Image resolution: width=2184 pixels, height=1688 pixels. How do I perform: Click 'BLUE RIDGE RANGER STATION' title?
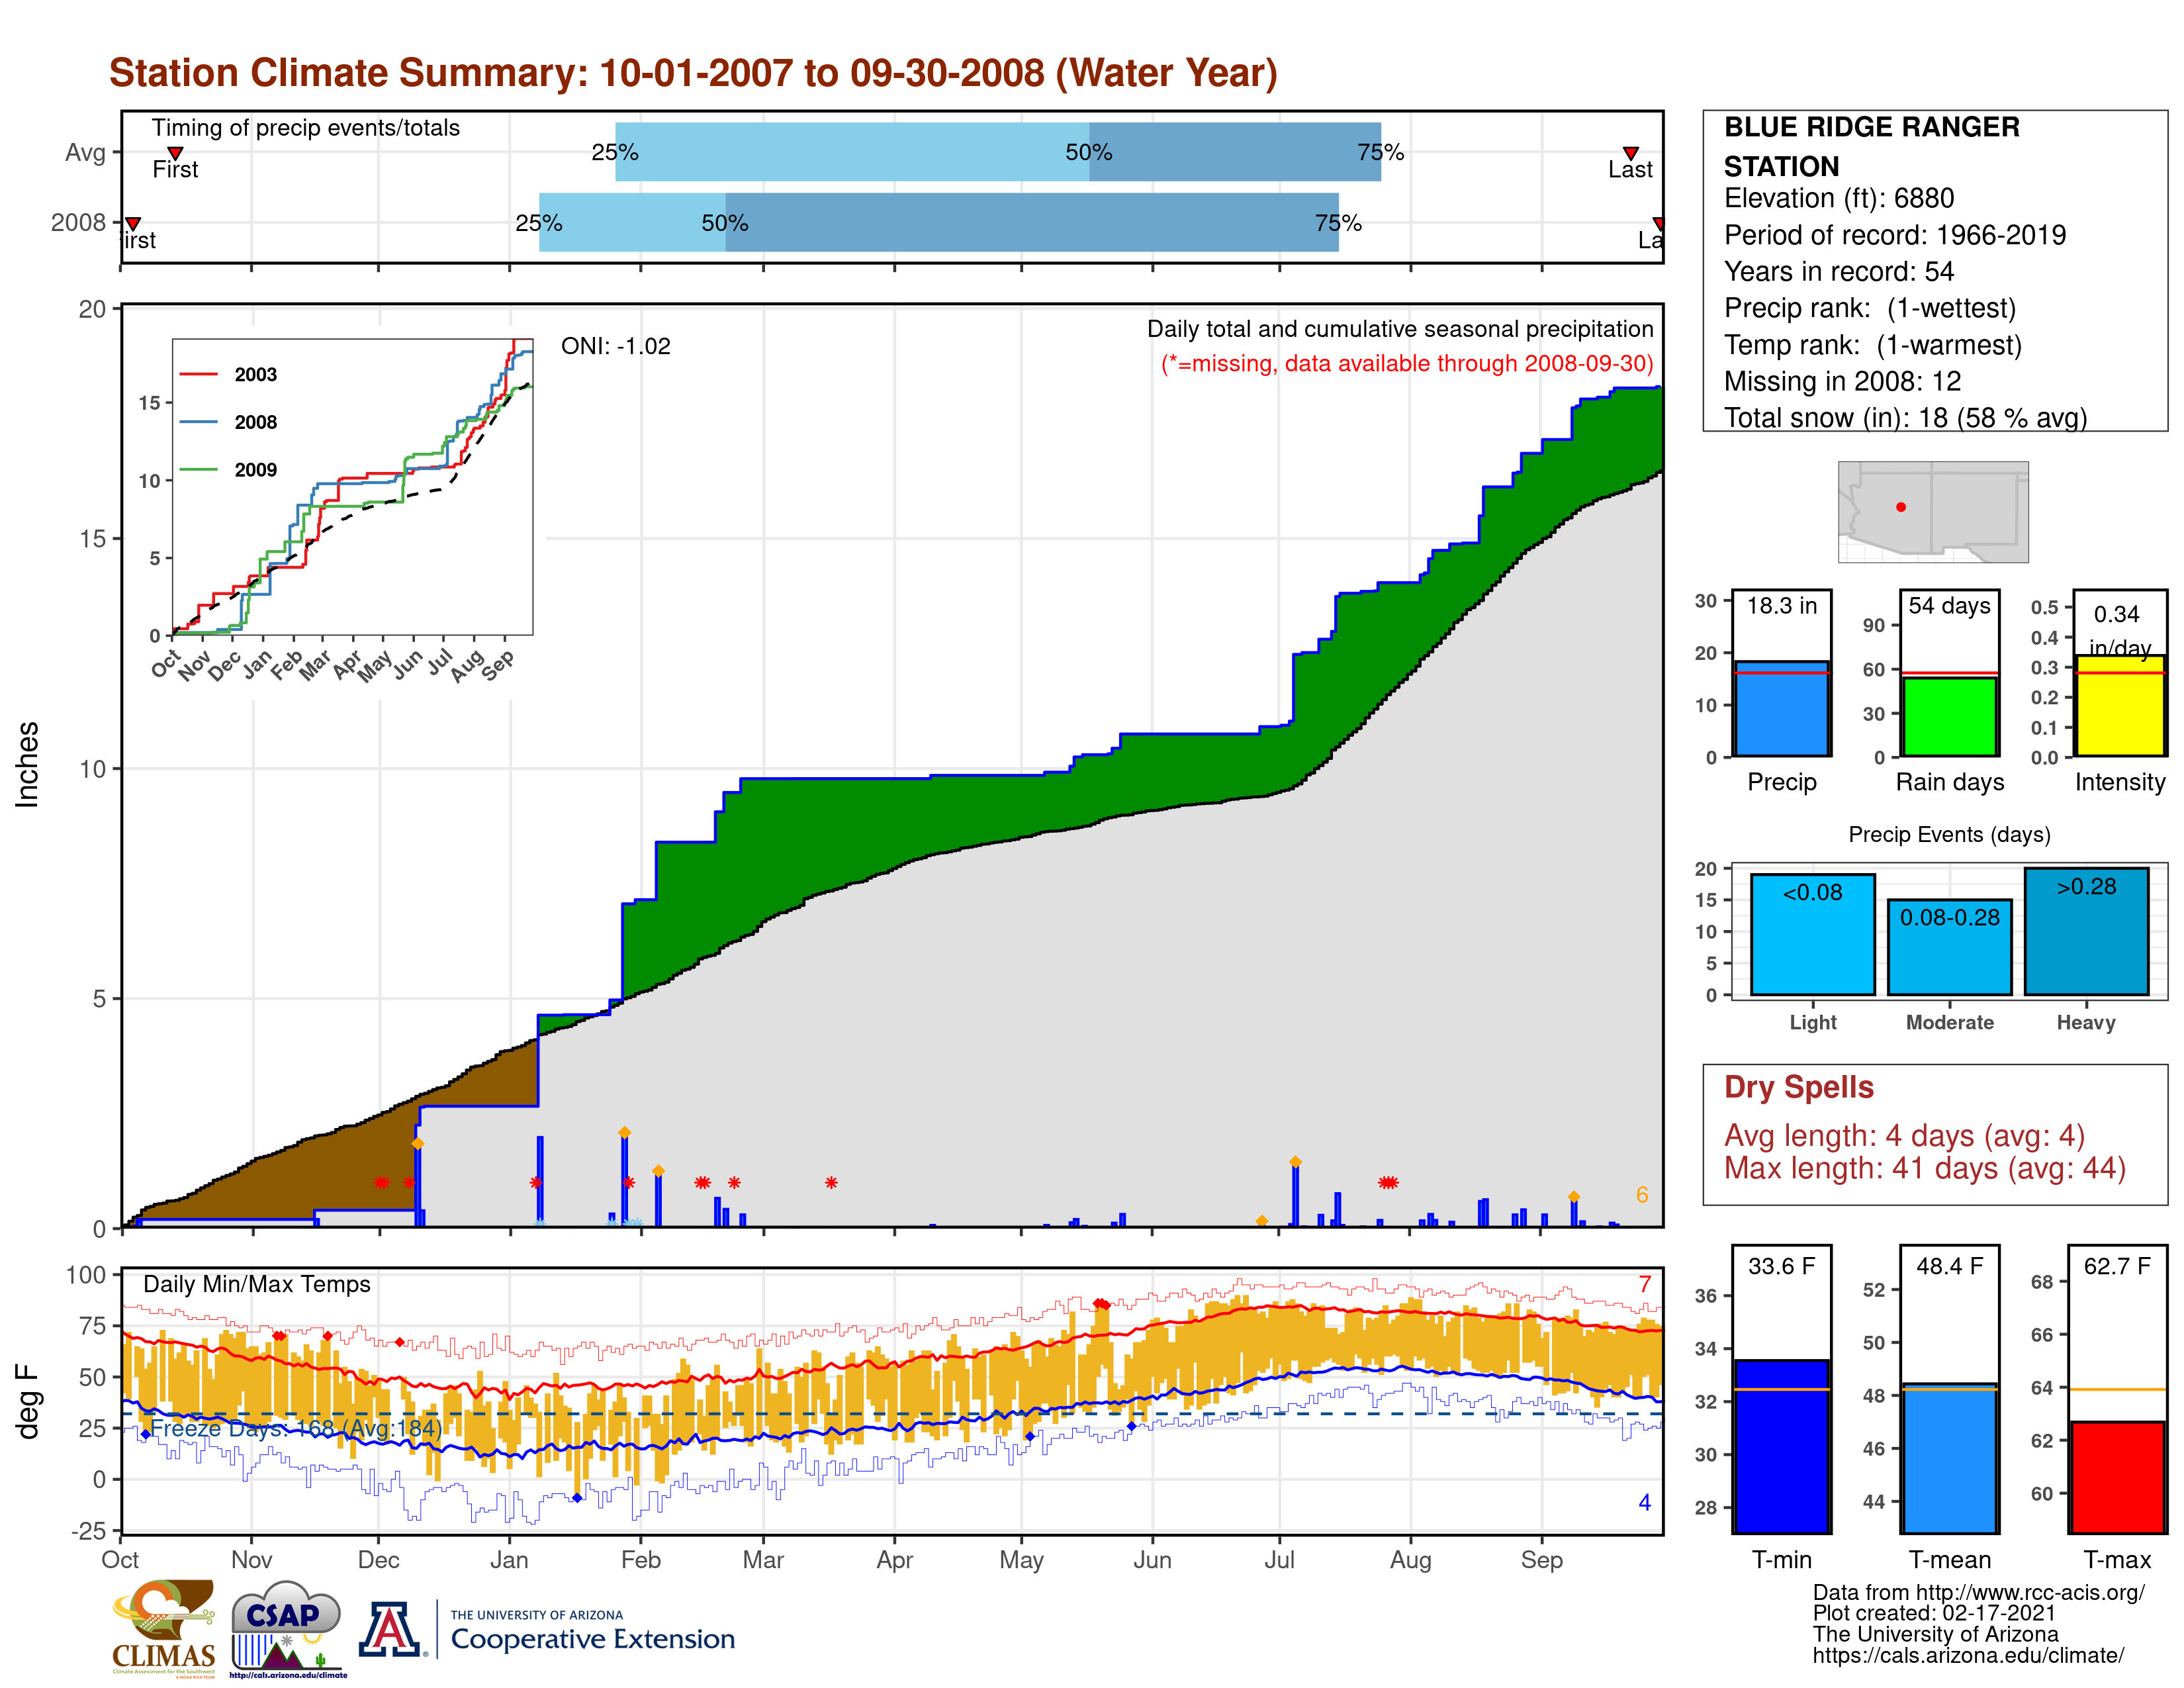pos(1871,146)
